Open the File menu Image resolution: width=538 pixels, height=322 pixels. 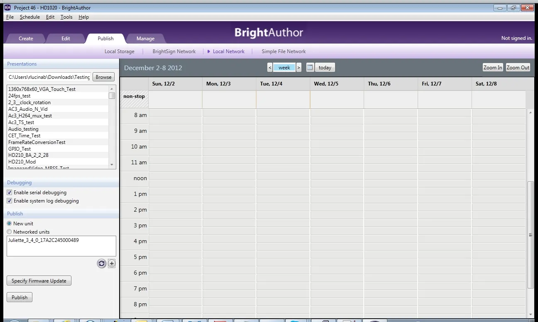[x=10, y=17]
